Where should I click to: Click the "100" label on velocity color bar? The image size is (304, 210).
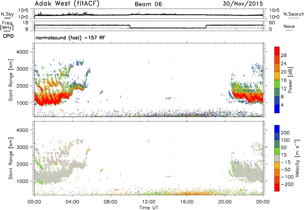click(x=285, y=140)
